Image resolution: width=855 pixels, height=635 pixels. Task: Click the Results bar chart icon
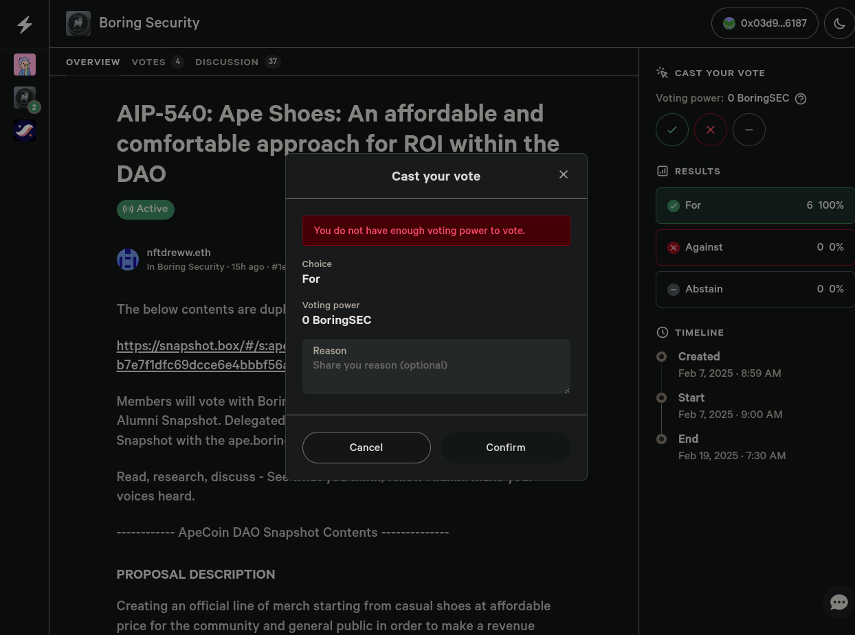click(663, 171)
